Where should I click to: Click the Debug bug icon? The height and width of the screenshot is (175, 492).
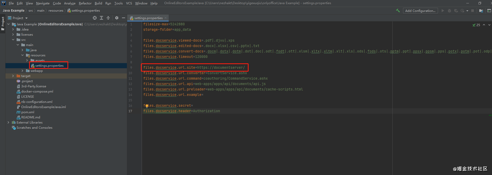tap(449, 11)
